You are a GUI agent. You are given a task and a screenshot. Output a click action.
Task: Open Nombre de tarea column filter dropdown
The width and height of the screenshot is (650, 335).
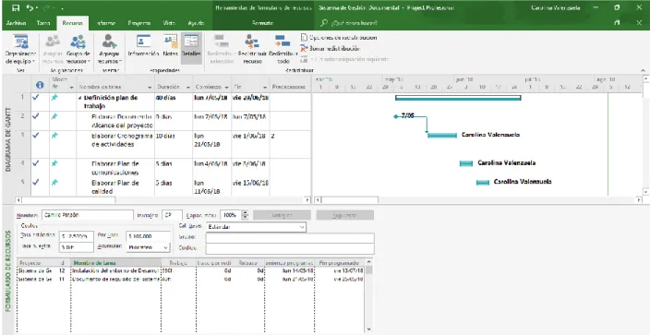coord(150,88)
